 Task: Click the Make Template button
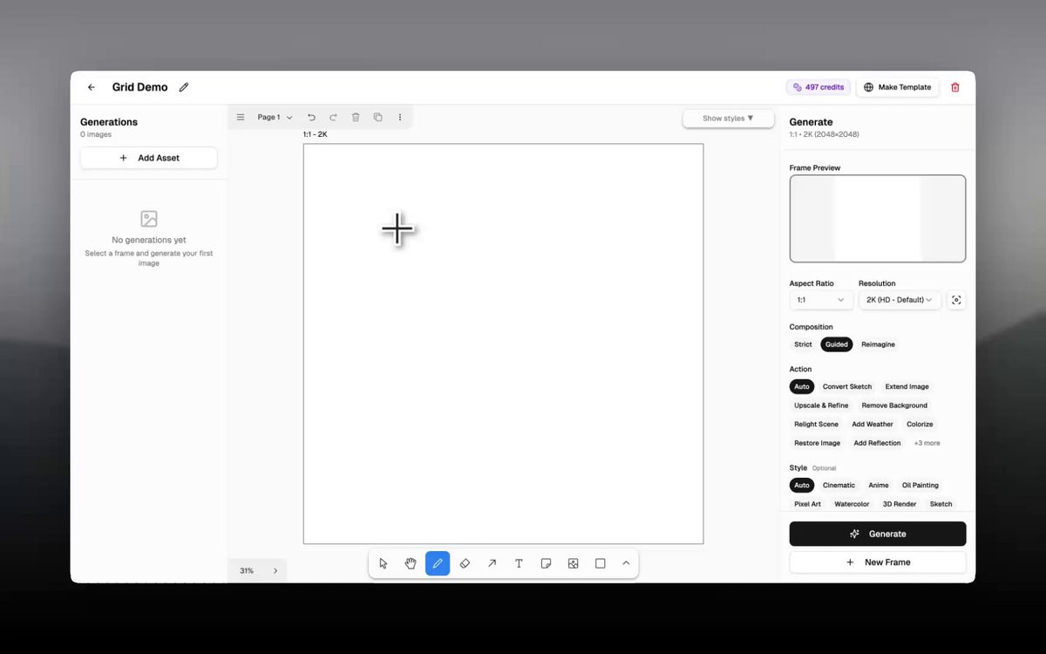coord(898,87)
